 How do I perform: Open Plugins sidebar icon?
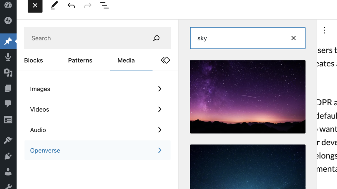8,156
